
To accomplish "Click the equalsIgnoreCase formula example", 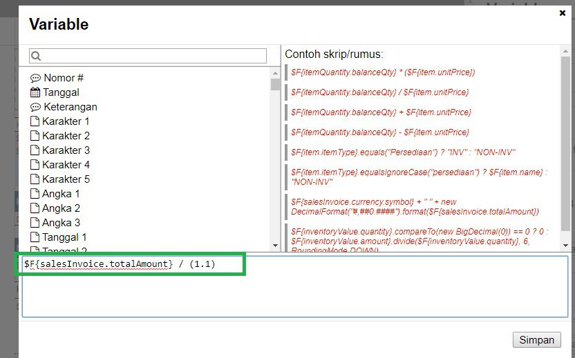I will coord(418,177).
